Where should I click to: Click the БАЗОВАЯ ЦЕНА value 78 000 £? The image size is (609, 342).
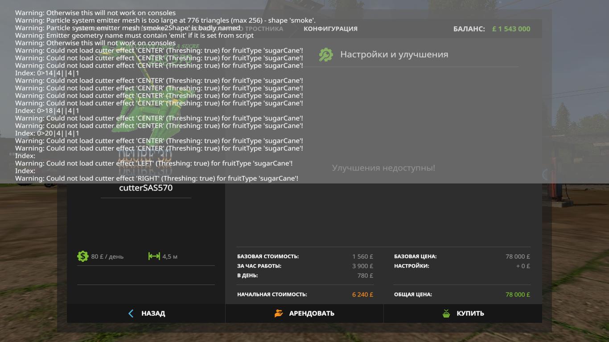[518, 256]
